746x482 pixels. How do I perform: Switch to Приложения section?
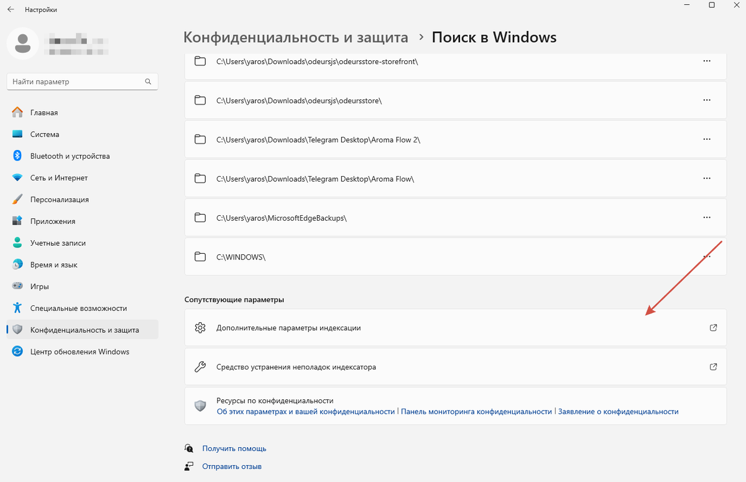(x=82, y=221)
